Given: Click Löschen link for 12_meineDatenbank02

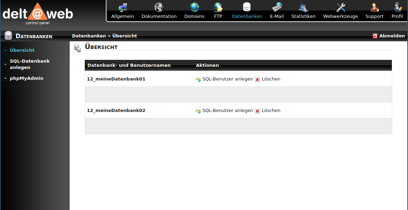Looking at the screenshot, I should pos(271,111).
